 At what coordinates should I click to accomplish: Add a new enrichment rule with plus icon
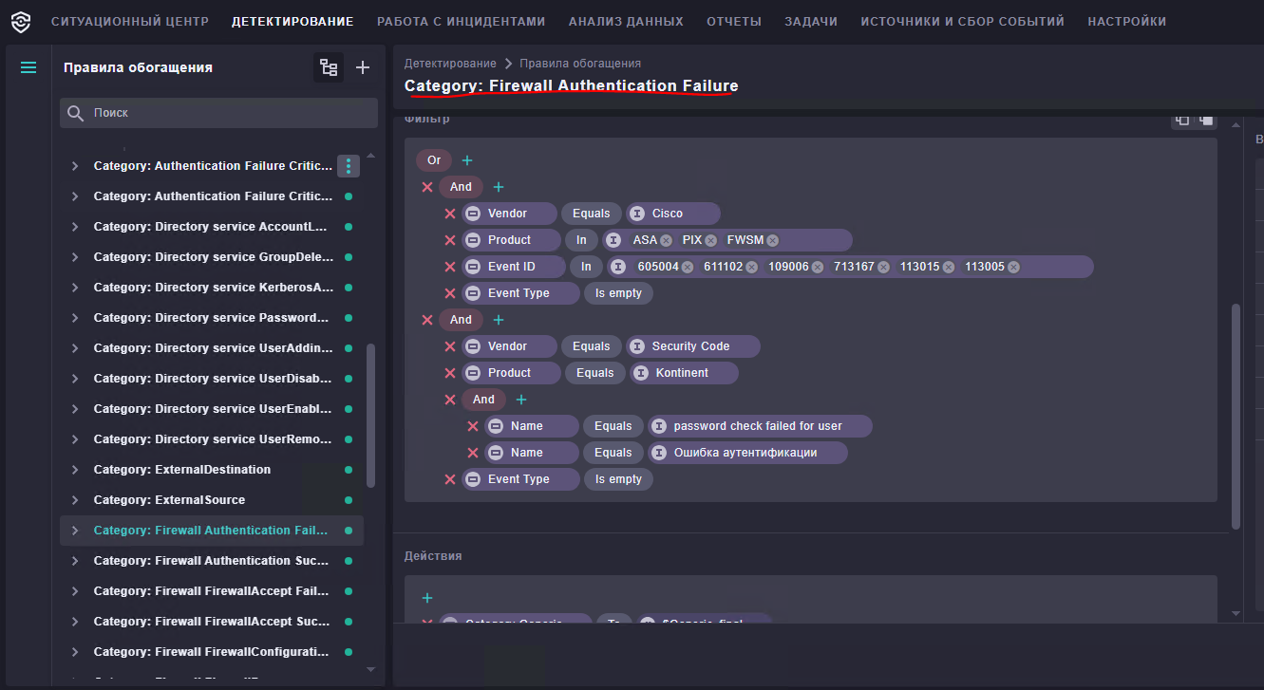click(362, 67)
